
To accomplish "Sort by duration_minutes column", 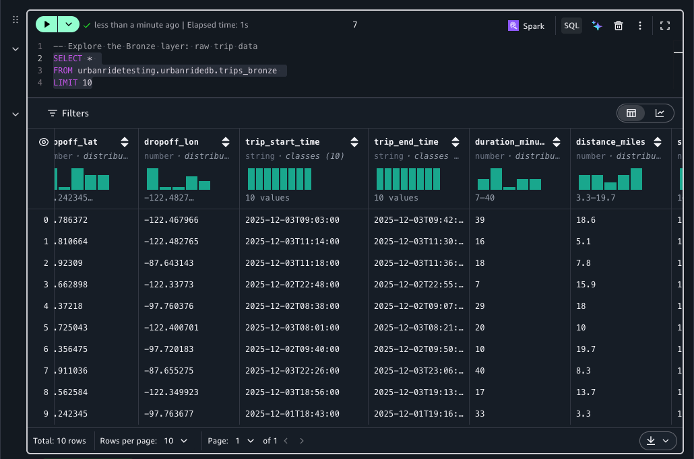I will (x=557, y=142).
